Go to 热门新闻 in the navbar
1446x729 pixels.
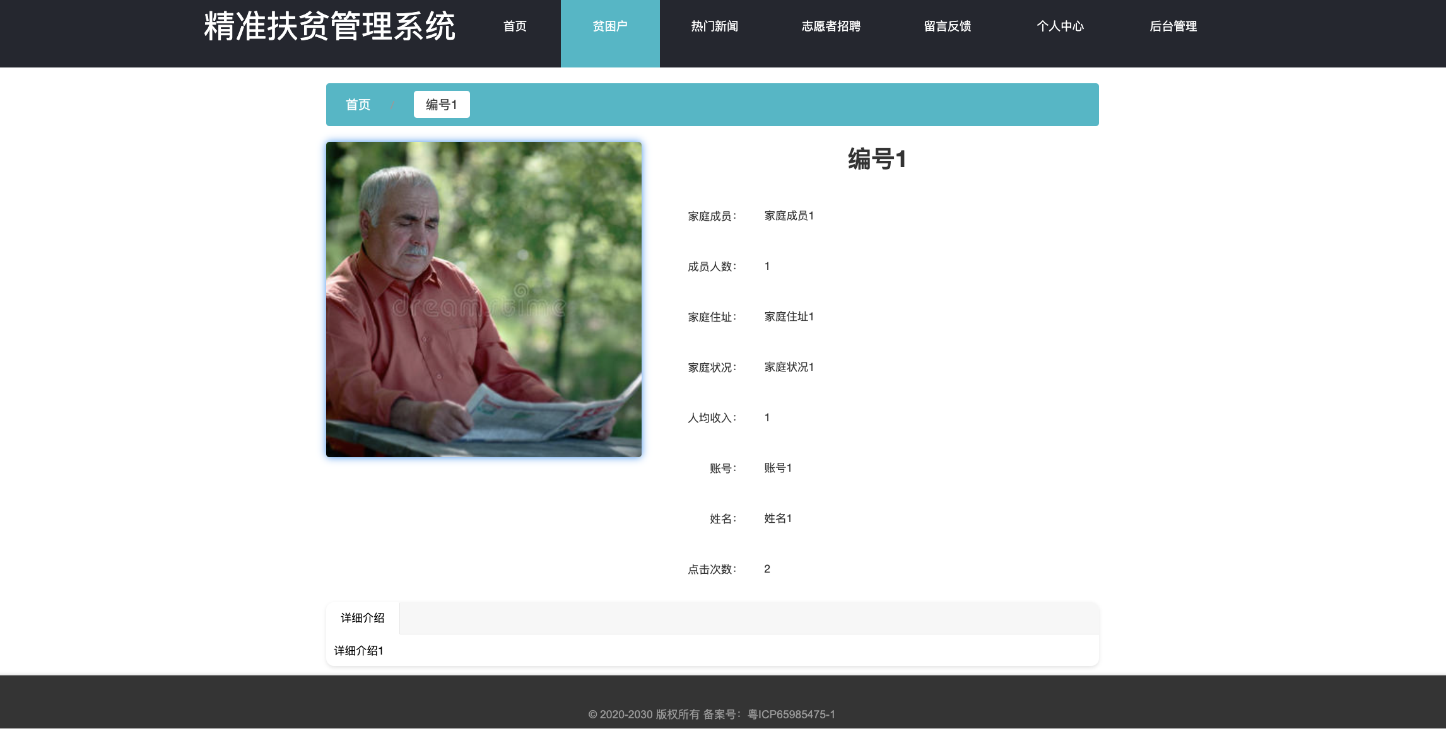point(714,26)
